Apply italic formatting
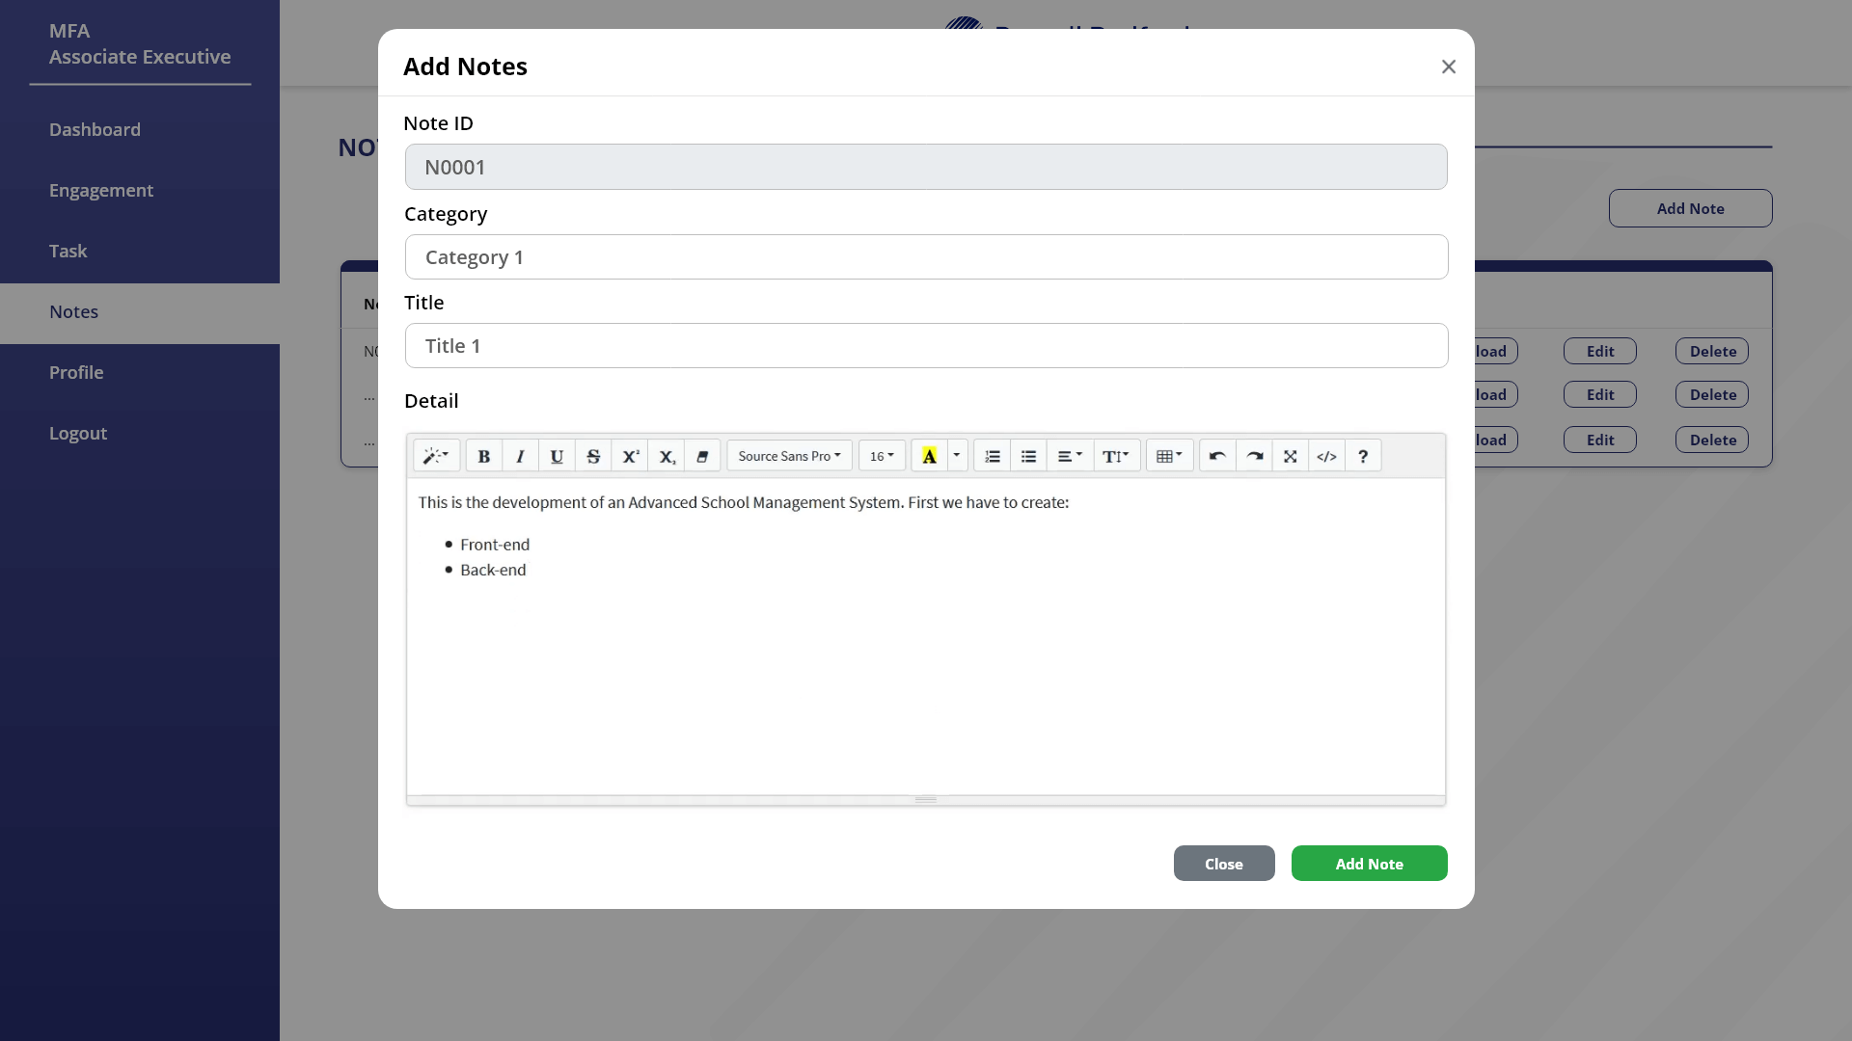Viewport: 1852px width, 1041px height. [x=520, y=455]
